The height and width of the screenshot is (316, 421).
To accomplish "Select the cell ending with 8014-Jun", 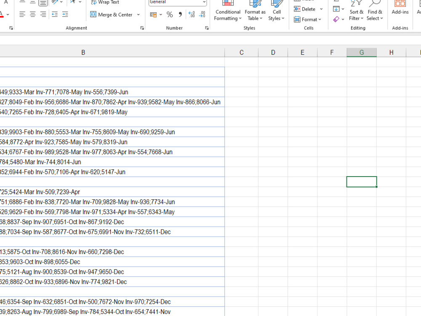I will coord(112,162).
